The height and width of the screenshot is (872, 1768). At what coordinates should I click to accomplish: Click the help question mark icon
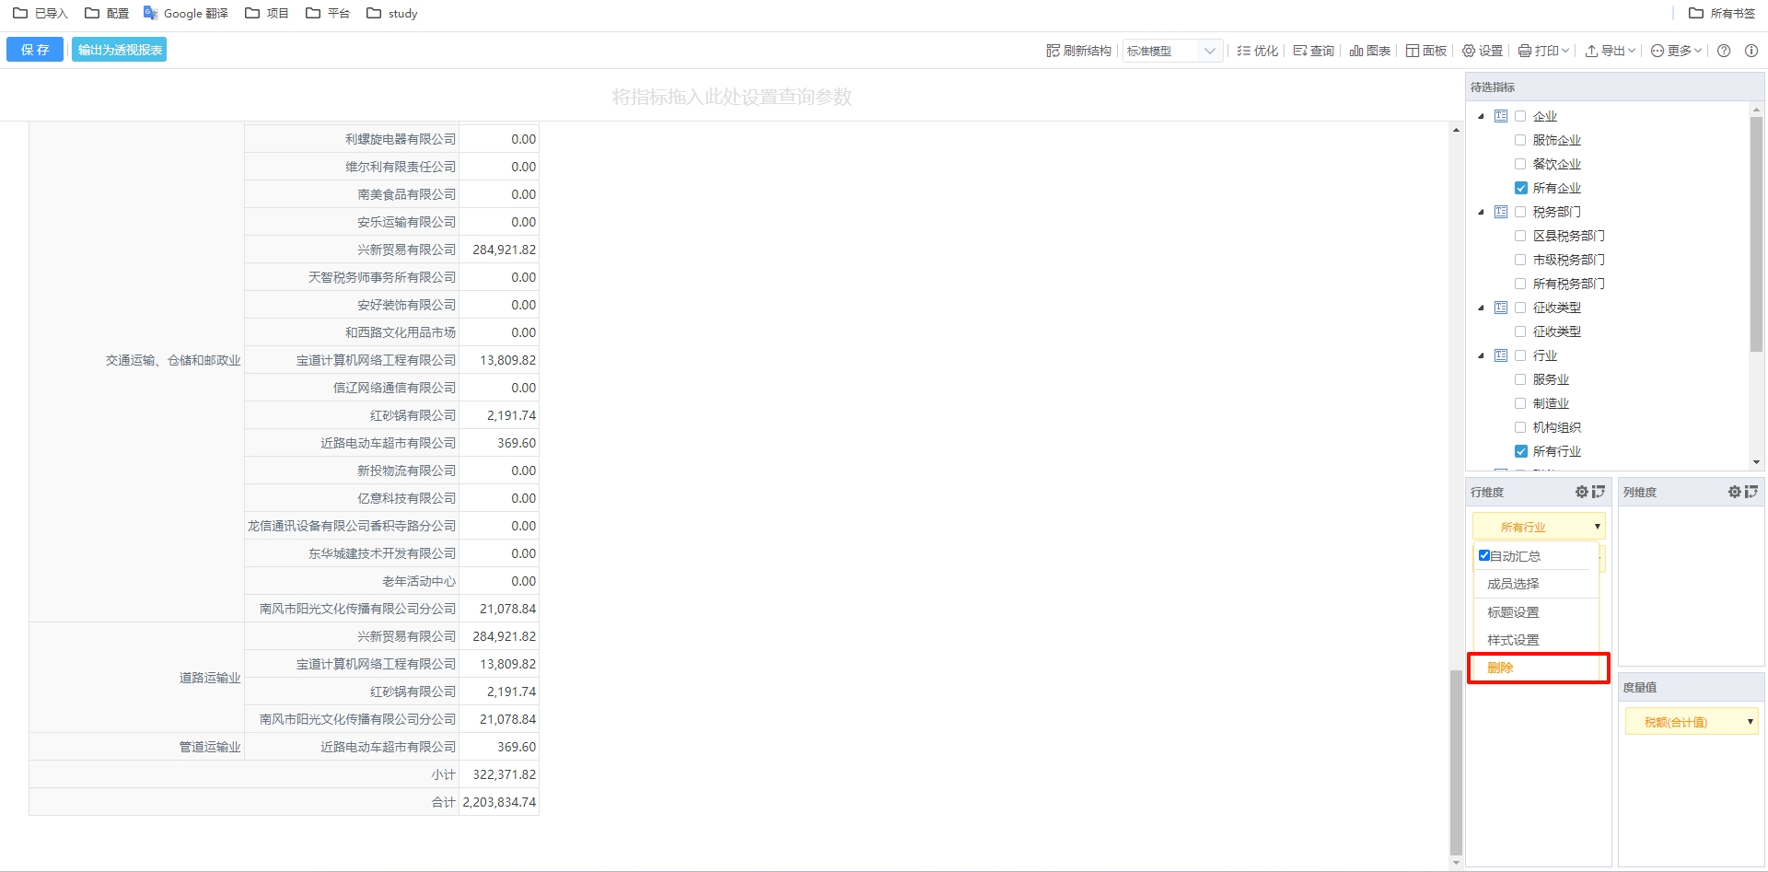(1724, 51)
